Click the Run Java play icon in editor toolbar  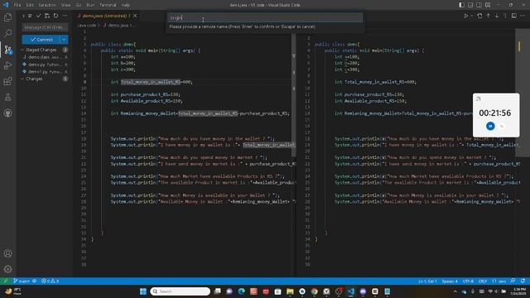[466, 16]
